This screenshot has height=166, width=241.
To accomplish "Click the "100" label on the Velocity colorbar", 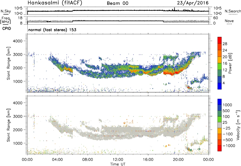I will [226, 117].
